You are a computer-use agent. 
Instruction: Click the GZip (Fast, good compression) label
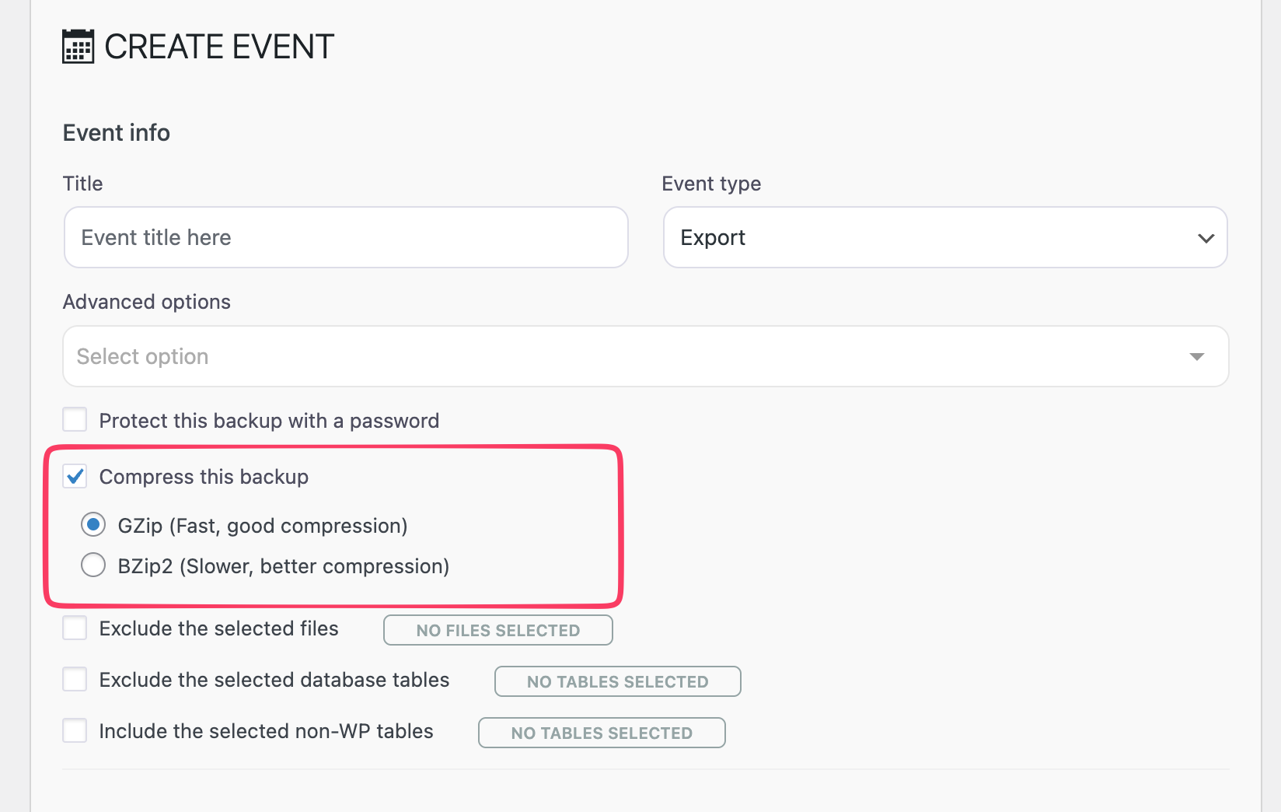click(263, 526)
